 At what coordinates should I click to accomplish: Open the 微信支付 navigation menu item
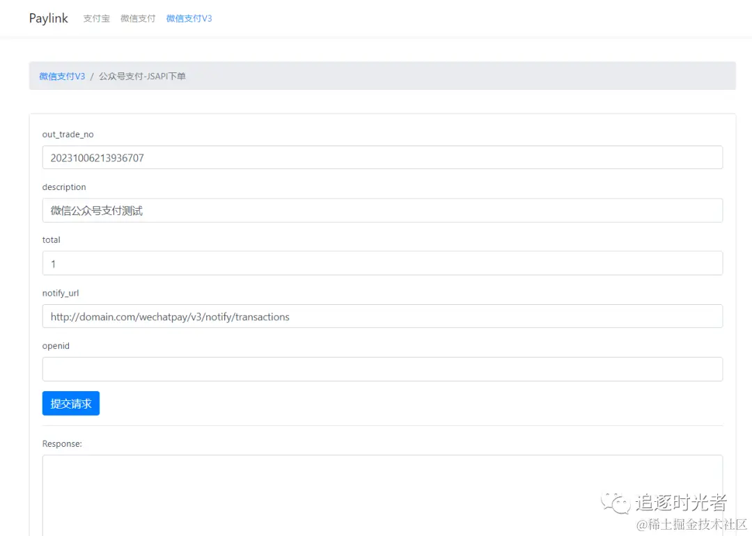tap(138, 19)
